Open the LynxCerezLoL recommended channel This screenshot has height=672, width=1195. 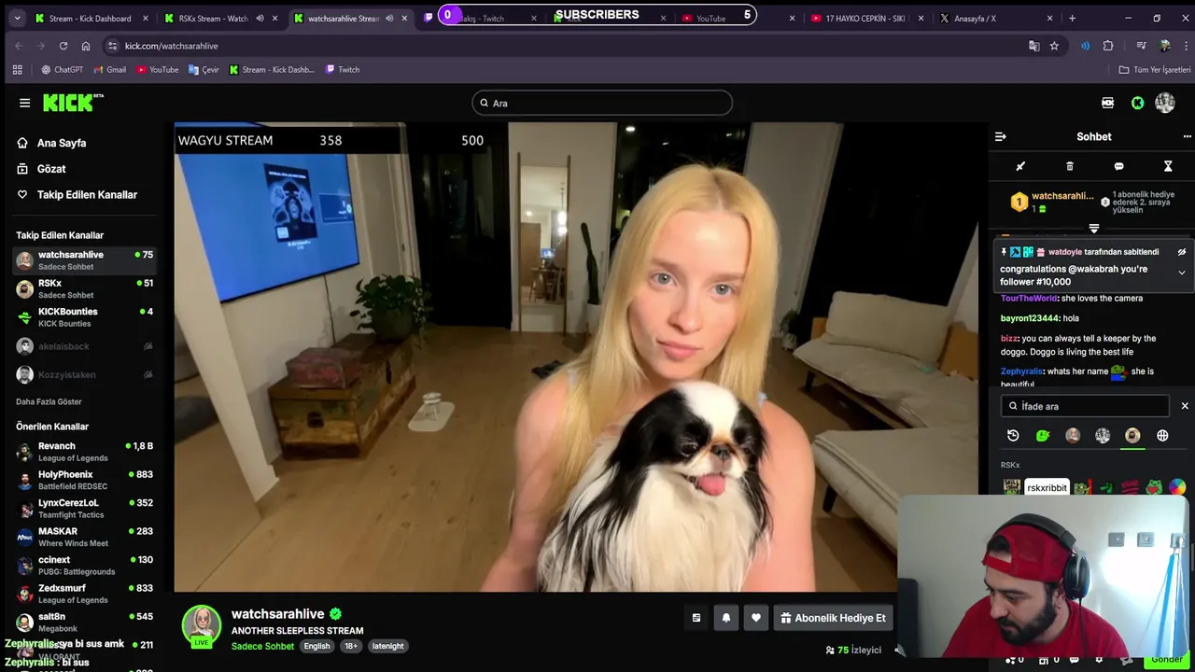point(84,509)
